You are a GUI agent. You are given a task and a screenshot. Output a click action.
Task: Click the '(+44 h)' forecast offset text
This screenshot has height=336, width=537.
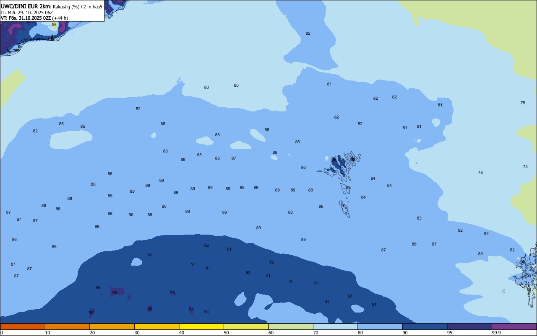point(60,18)
